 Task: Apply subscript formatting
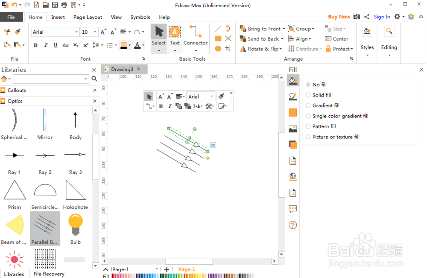[x=76, y=45]
